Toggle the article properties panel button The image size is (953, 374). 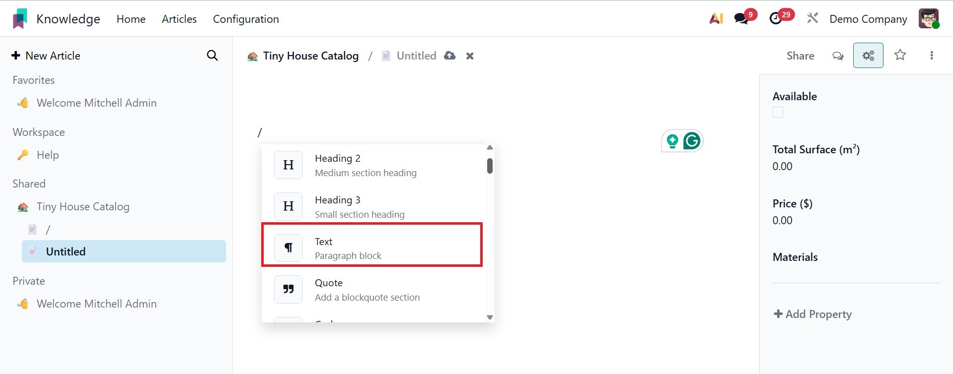868,56
